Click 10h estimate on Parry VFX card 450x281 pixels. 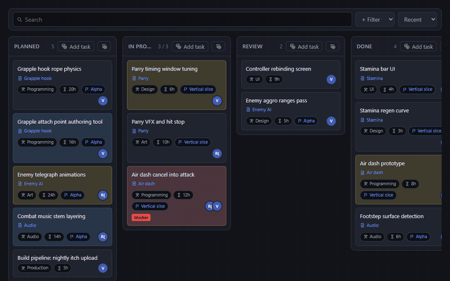(163, 142)
